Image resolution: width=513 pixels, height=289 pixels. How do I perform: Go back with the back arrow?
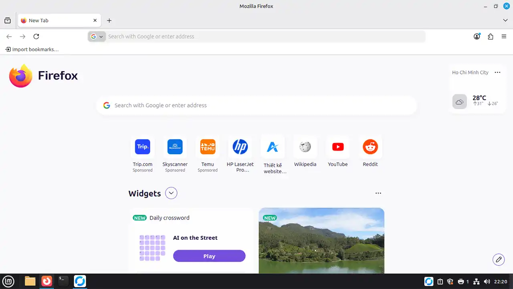click(9, 36)
